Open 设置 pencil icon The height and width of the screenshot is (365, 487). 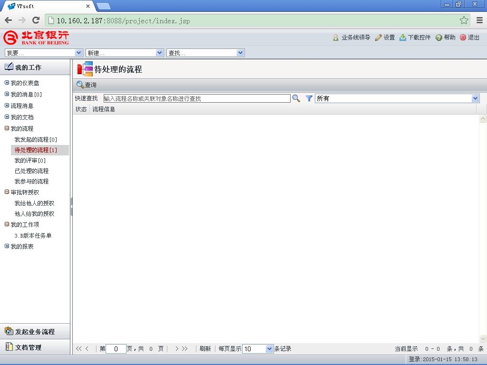click(378, 38)
